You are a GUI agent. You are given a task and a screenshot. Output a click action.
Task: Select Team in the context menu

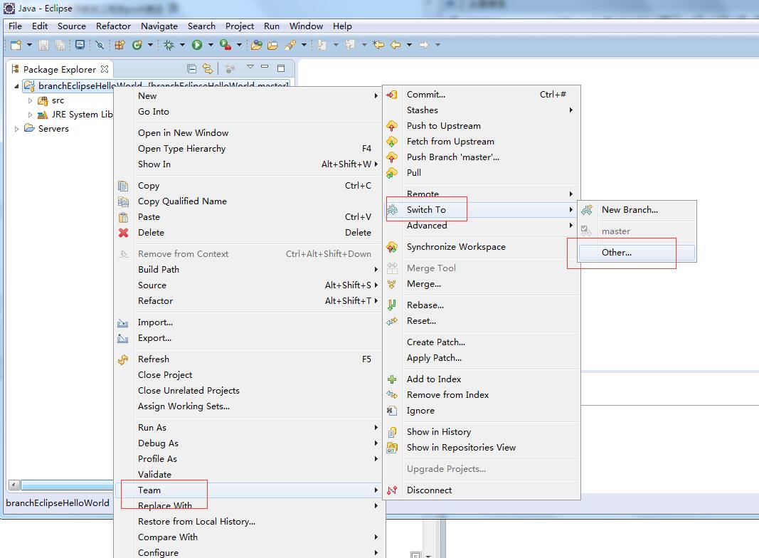tap(249, 490)
